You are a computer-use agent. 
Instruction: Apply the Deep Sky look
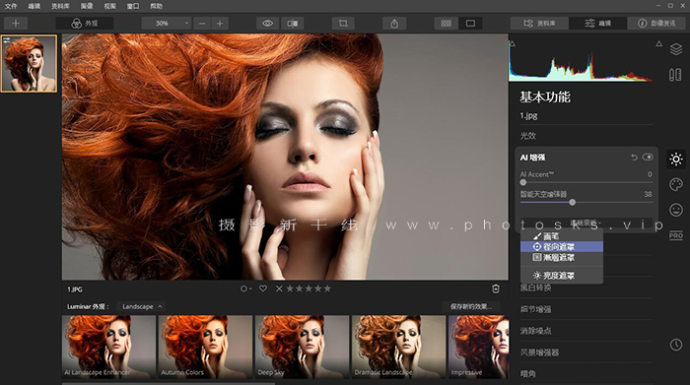pos(303,347)
